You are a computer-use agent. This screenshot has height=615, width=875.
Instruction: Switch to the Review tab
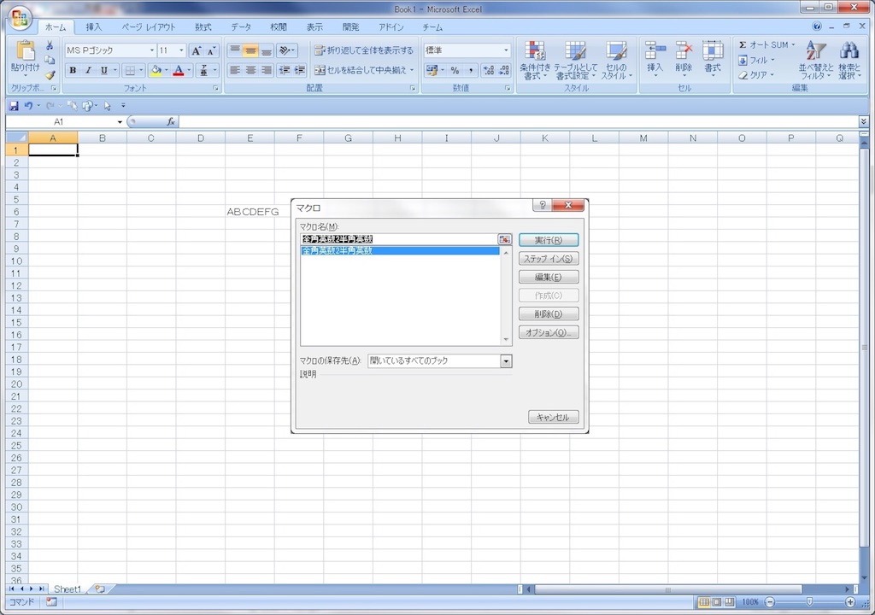[279, 26]
